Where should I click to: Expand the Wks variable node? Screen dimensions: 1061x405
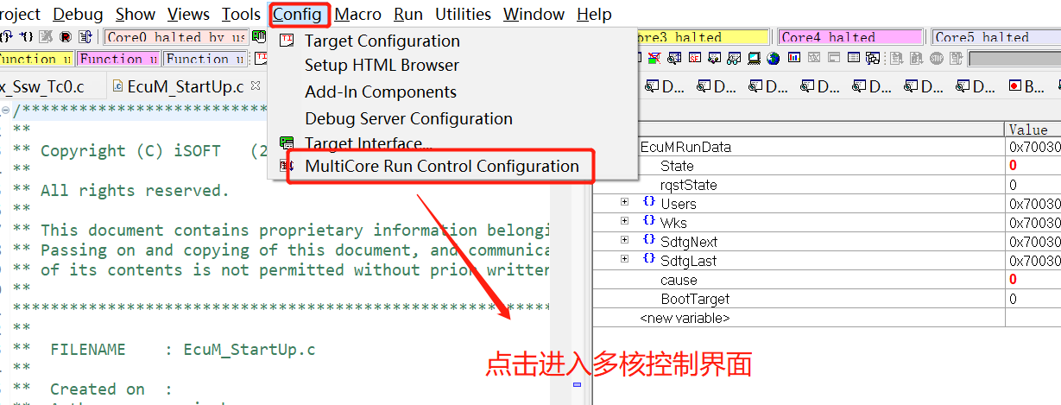coord(624,220)
